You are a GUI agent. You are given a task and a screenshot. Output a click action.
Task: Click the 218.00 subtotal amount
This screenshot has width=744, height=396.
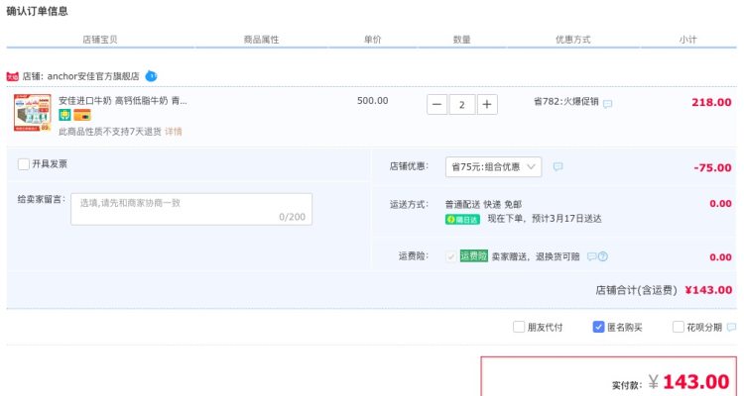coord(711,102)
